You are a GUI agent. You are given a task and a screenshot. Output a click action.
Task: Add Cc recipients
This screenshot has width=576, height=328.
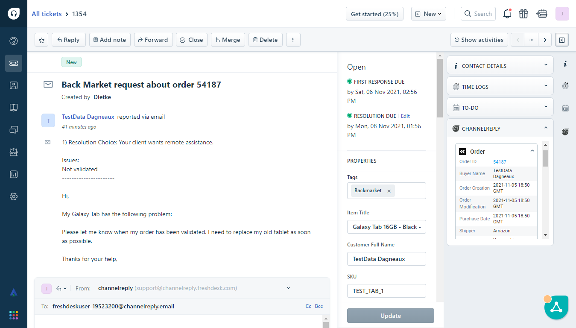[308, 306]
